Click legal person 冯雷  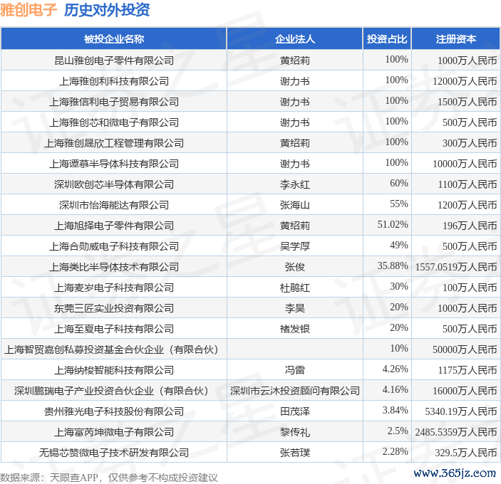(x=295, y=370)
